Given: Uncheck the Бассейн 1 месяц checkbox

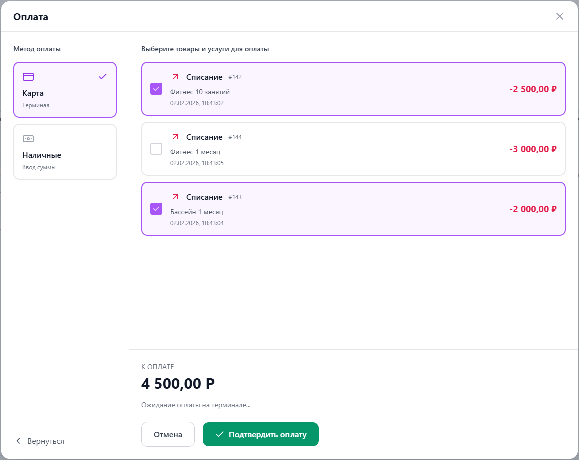Looking at the screenshot, I should tap(156, 209).
